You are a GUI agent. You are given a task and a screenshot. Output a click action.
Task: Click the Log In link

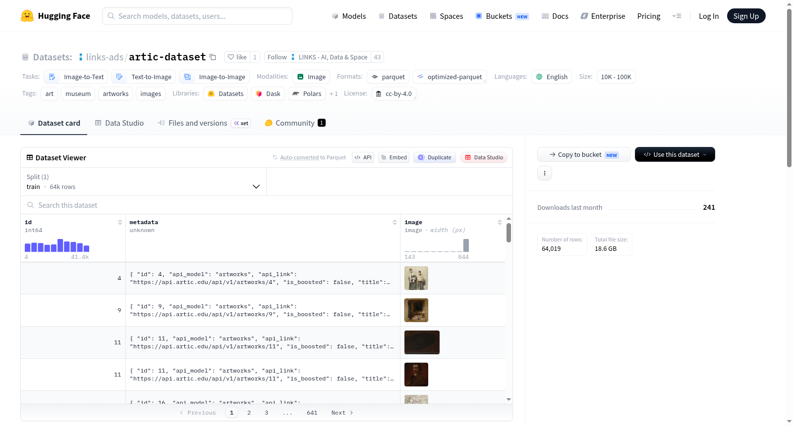tap(709, 16)
